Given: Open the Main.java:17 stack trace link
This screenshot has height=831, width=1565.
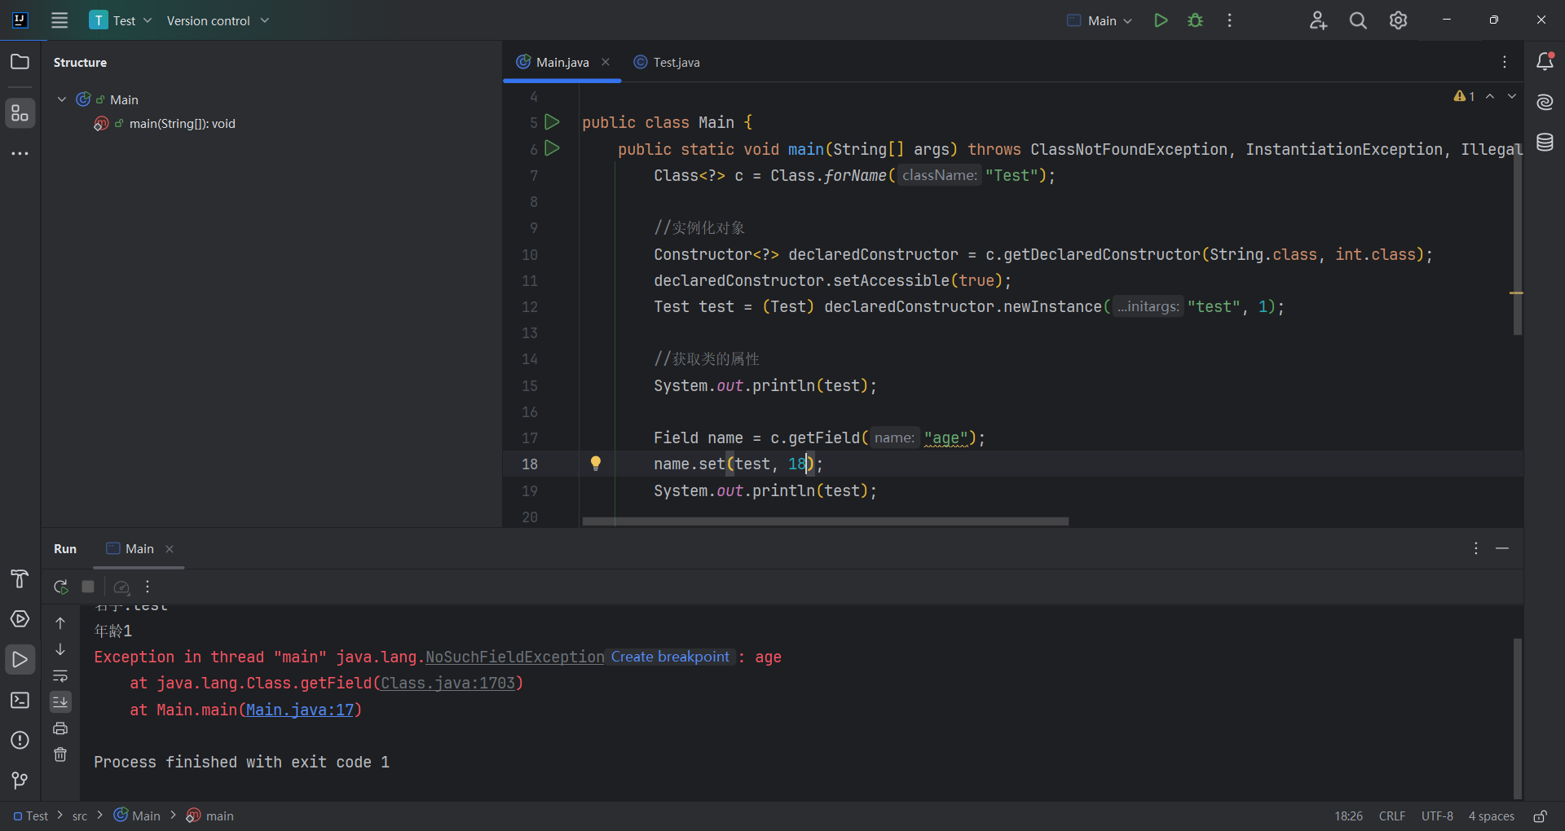Looking at the screenshot, I should pos(300,710).
